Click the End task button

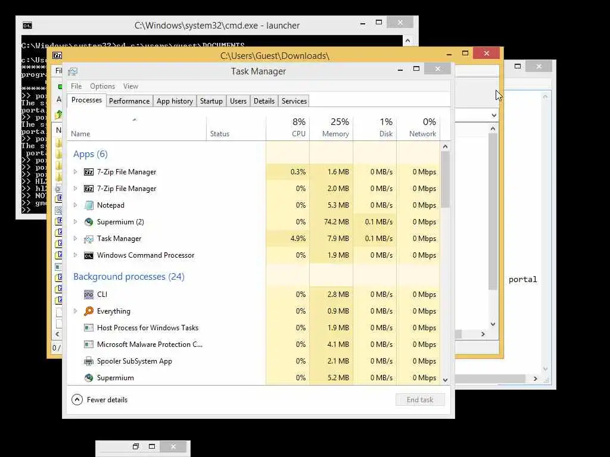tap(420, 400)
